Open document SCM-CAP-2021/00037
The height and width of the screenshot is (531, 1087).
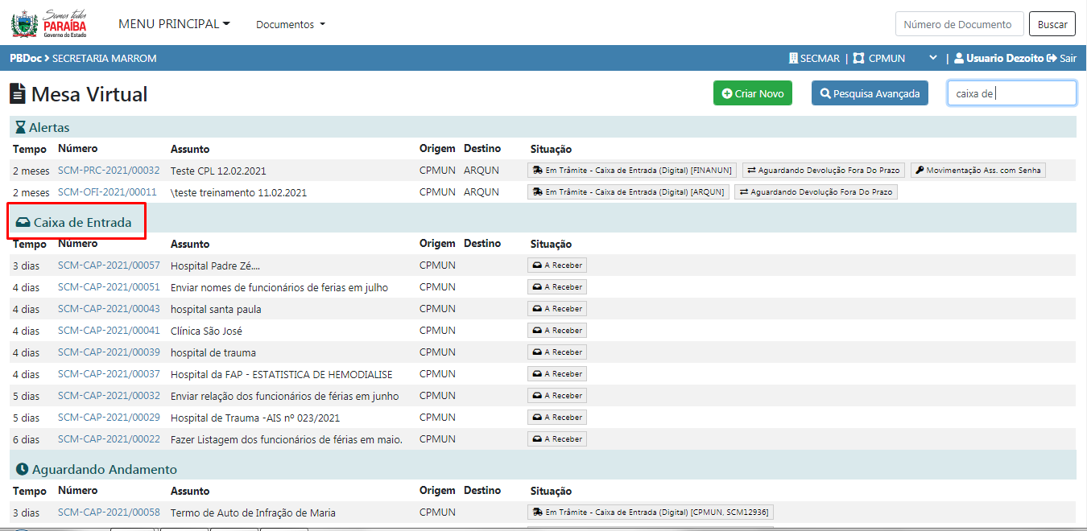click(x=109, y=374)
